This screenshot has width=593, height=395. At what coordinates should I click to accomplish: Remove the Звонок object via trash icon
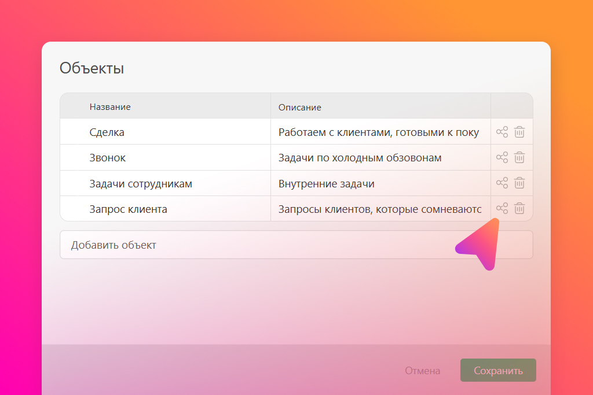click(x=520, y=157)
